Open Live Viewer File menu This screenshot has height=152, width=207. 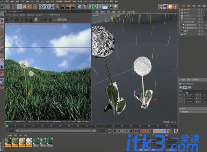(x=10, y=15)
